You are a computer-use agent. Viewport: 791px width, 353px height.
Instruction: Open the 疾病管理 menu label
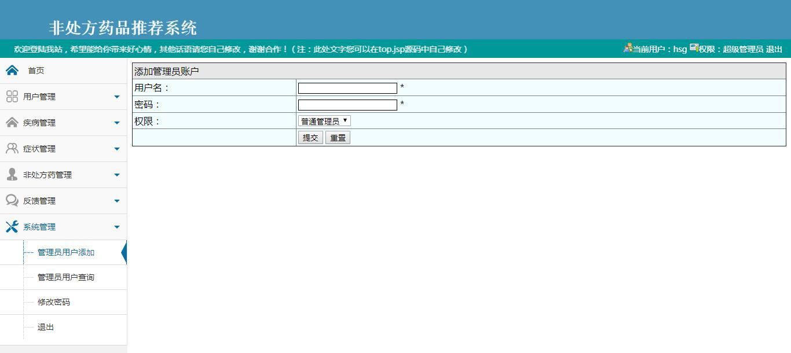(39, 123)
